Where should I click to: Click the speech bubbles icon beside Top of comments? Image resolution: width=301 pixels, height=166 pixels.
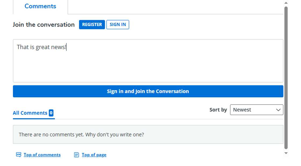(18, 154)
